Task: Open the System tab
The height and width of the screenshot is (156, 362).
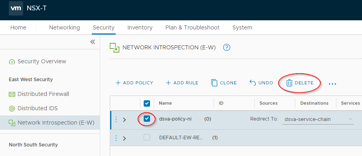Action: click(242, 27)
